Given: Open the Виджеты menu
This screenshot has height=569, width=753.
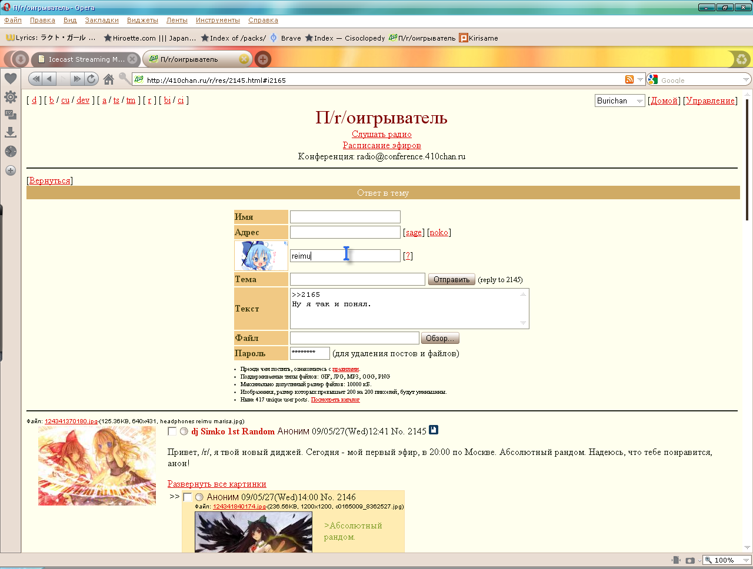Looking at the screenshot, I should click(x=142, y=20).
